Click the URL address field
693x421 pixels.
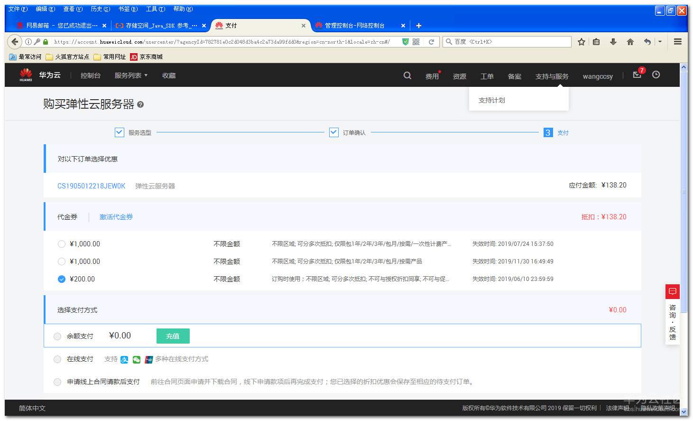222,42
